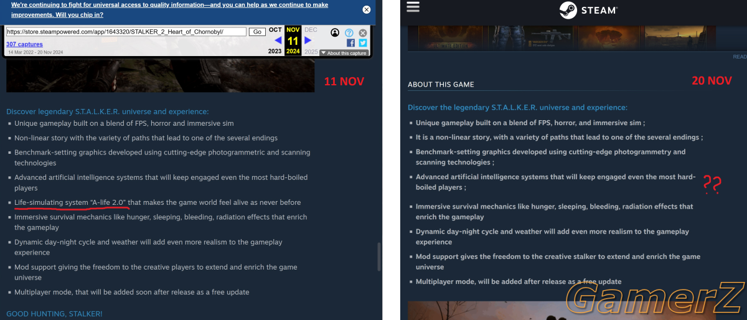Screen dimensions: 747x320
Task: Close the Wayback toolbar with the X icon
Action: [x=363, y=32]
